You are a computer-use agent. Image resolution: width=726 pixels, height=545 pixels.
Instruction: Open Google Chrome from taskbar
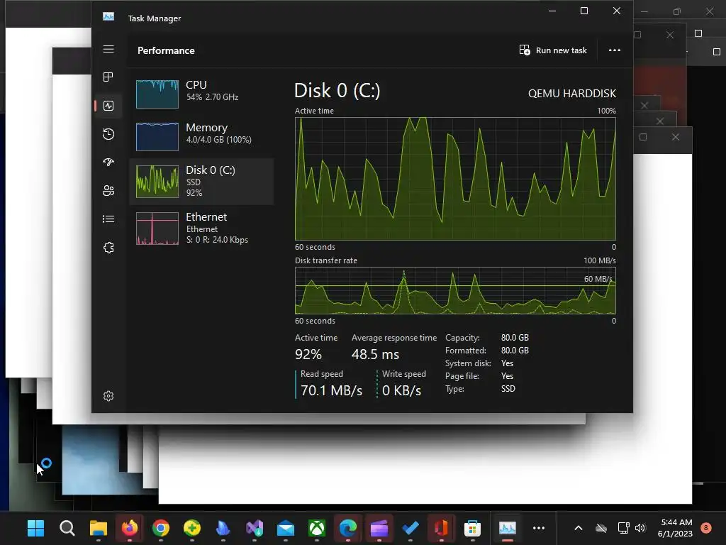[x=161, y=528]
